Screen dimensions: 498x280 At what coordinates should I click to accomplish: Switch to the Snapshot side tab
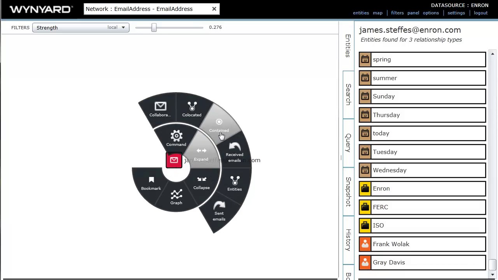pos(348,192)
